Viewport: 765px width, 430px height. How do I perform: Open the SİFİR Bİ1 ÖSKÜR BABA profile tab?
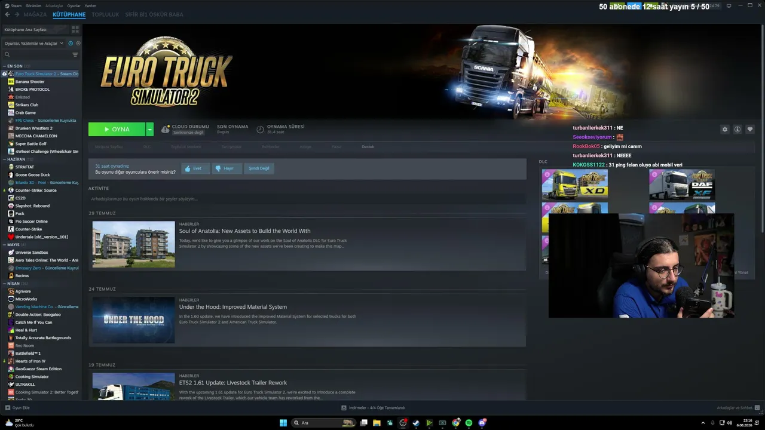tap(154, 14)
